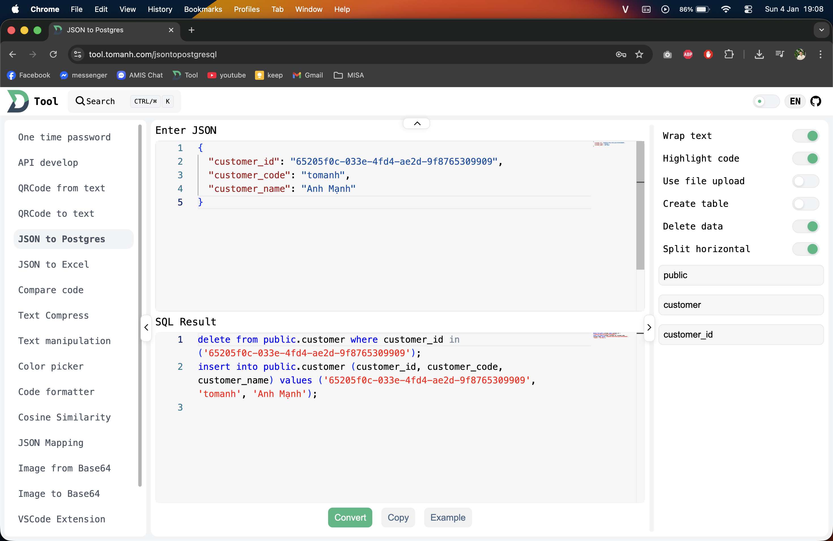Open the media controls icon
Screen dimensions: 833x541
click(x=779, y=55)
